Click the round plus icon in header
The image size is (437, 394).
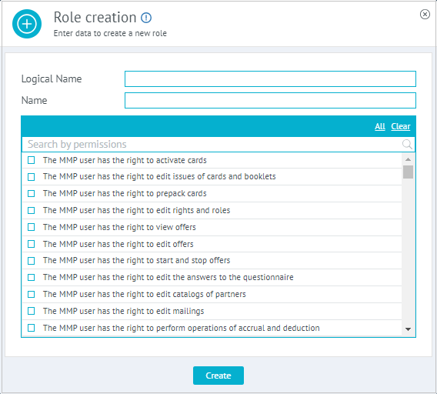coord(27,24)
